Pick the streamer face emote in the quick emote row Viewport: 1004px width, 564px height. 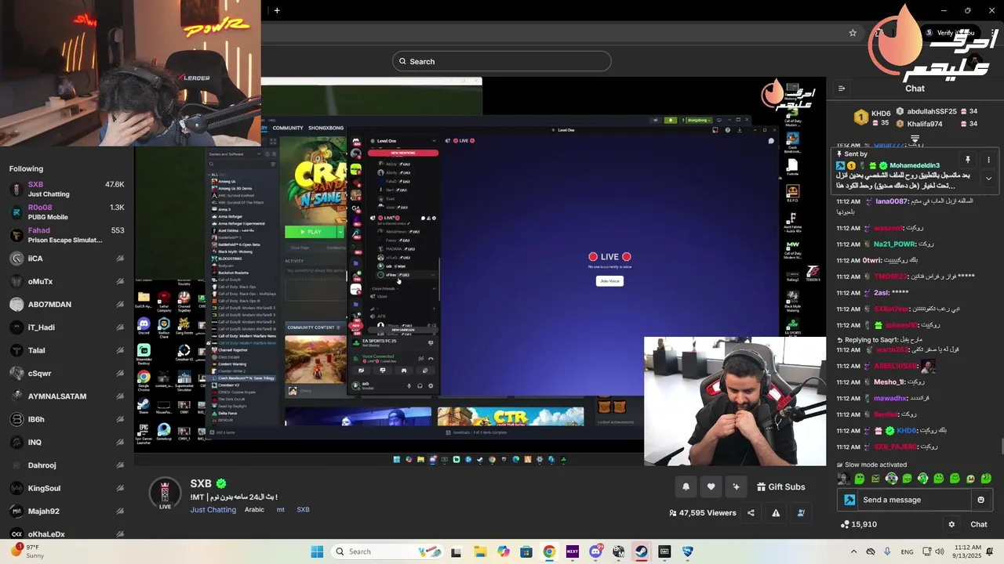844,479
